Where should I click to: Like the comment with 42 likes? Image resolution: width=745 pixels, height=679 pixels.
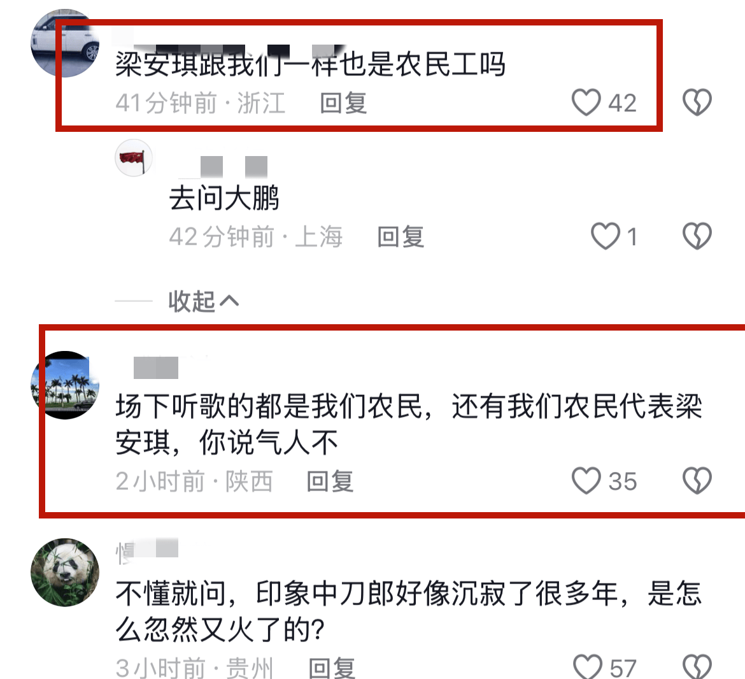point(586,102)
